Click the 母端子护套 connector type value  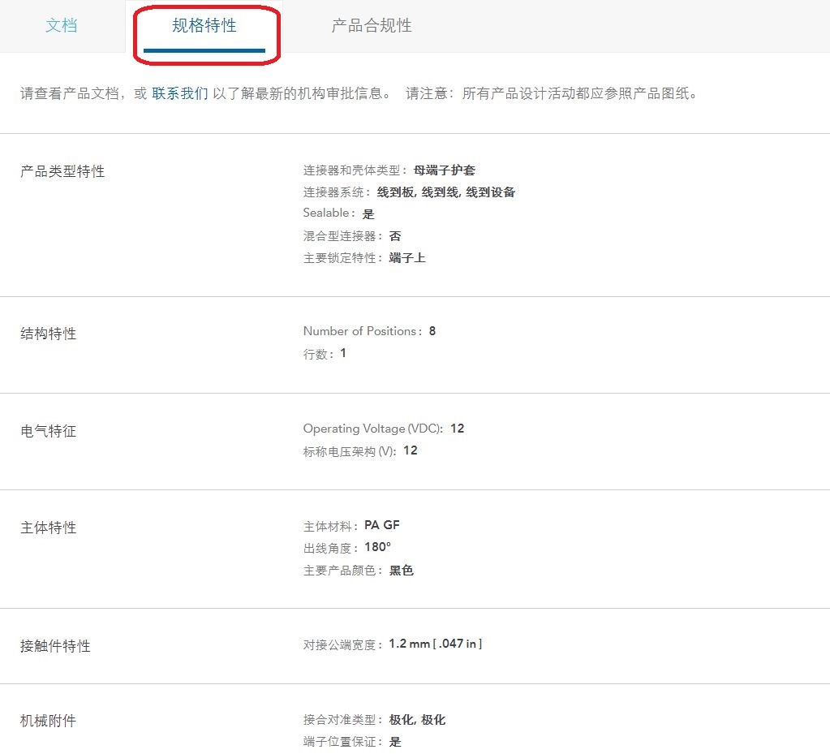click(444, 170)
